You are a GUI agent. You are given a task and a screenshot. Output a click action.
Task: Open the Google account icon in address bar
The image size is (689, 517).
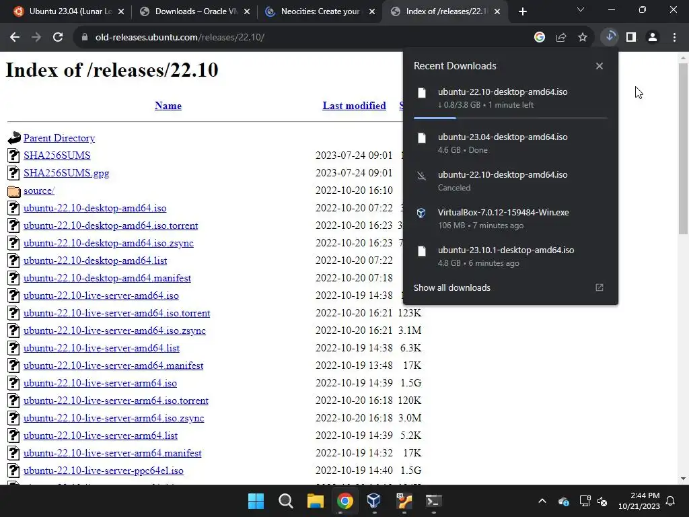[540, 38]
